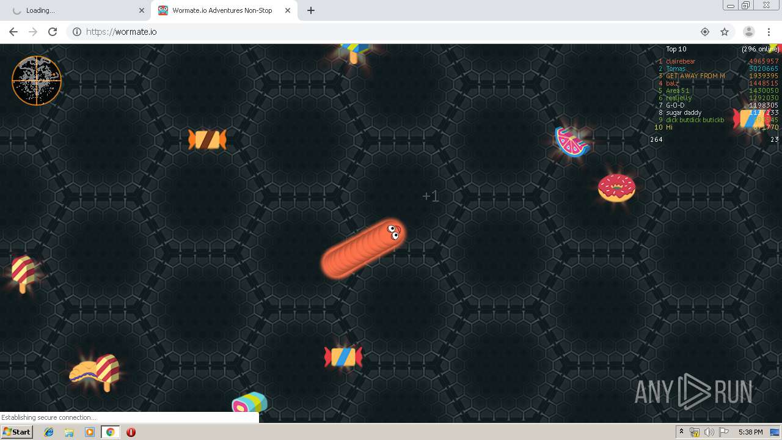Click leaderboard entry Hi

pos(669,127)
